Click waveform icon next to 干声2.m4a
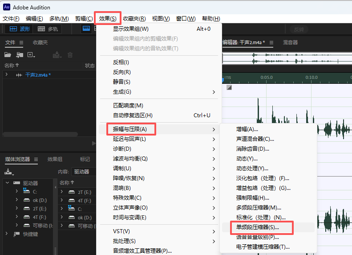The height and width of the screenshot is (255, 352). [x=19, y=75]
